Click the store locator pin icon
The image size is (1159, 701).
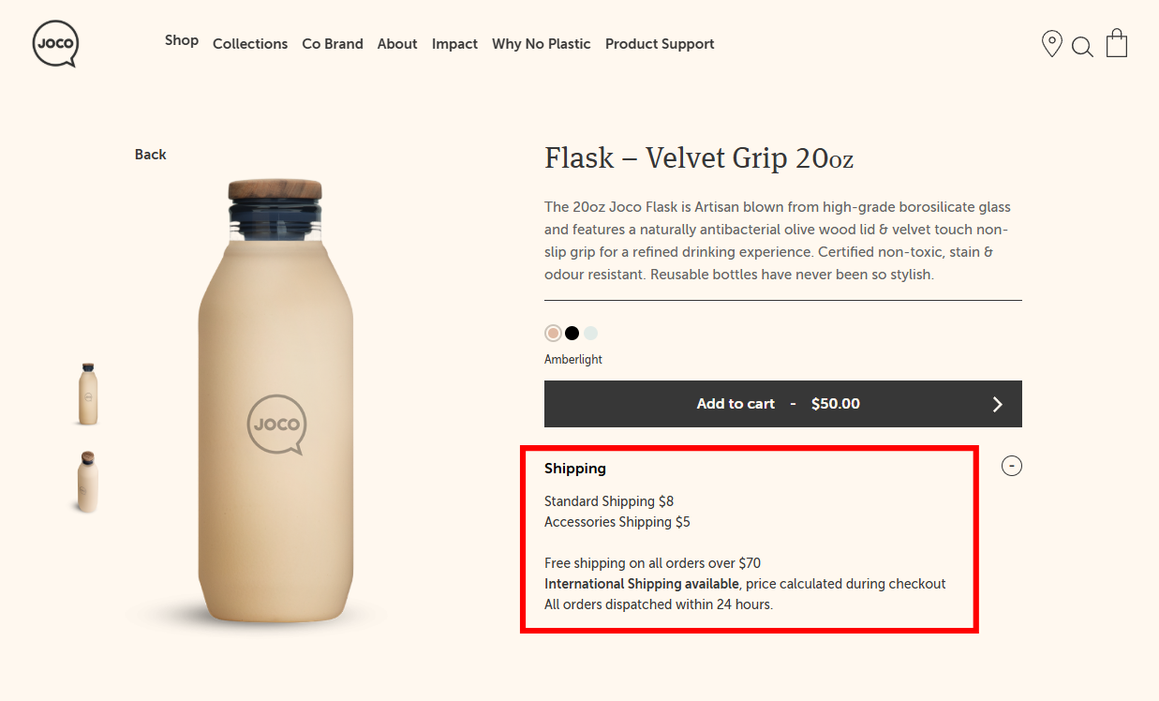(1051, 43)
